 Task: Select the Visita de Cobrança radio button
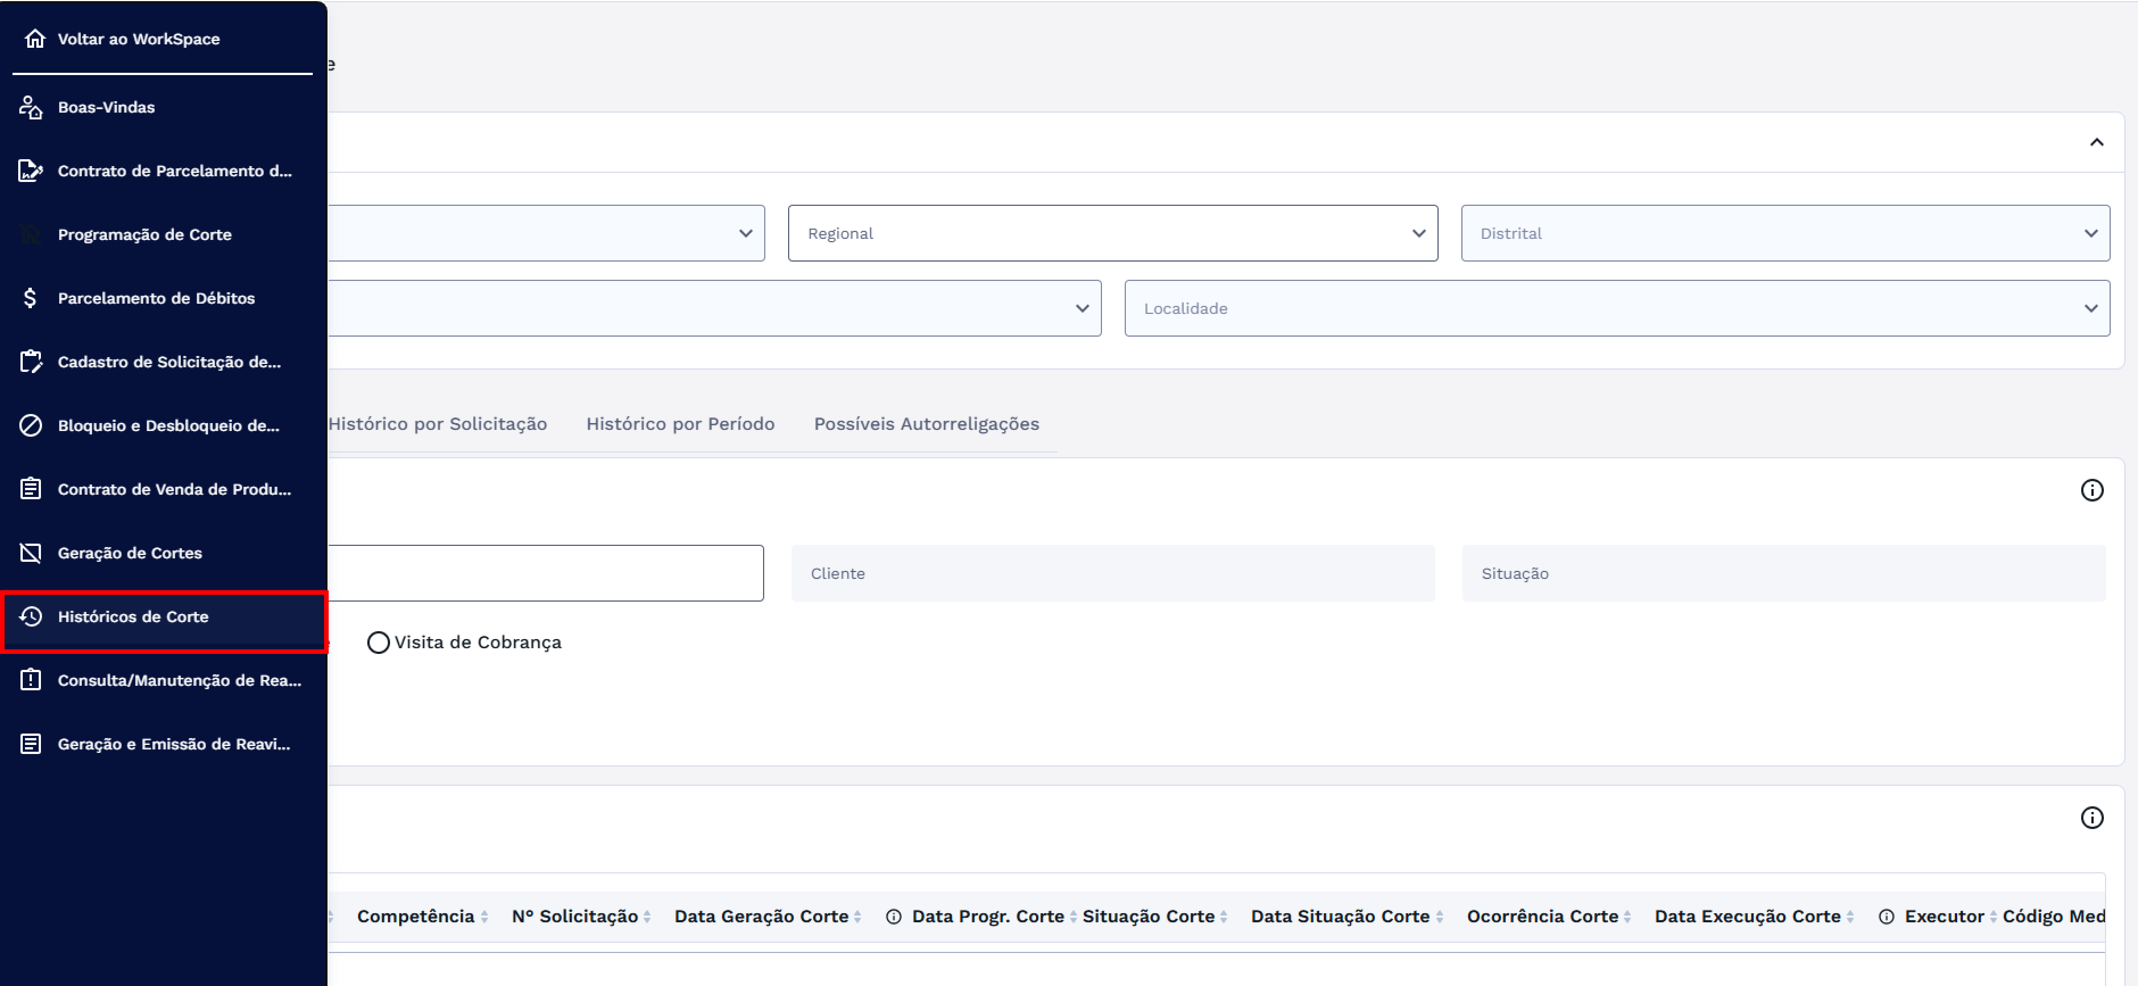pyautogui.click(x=379, y=643)
